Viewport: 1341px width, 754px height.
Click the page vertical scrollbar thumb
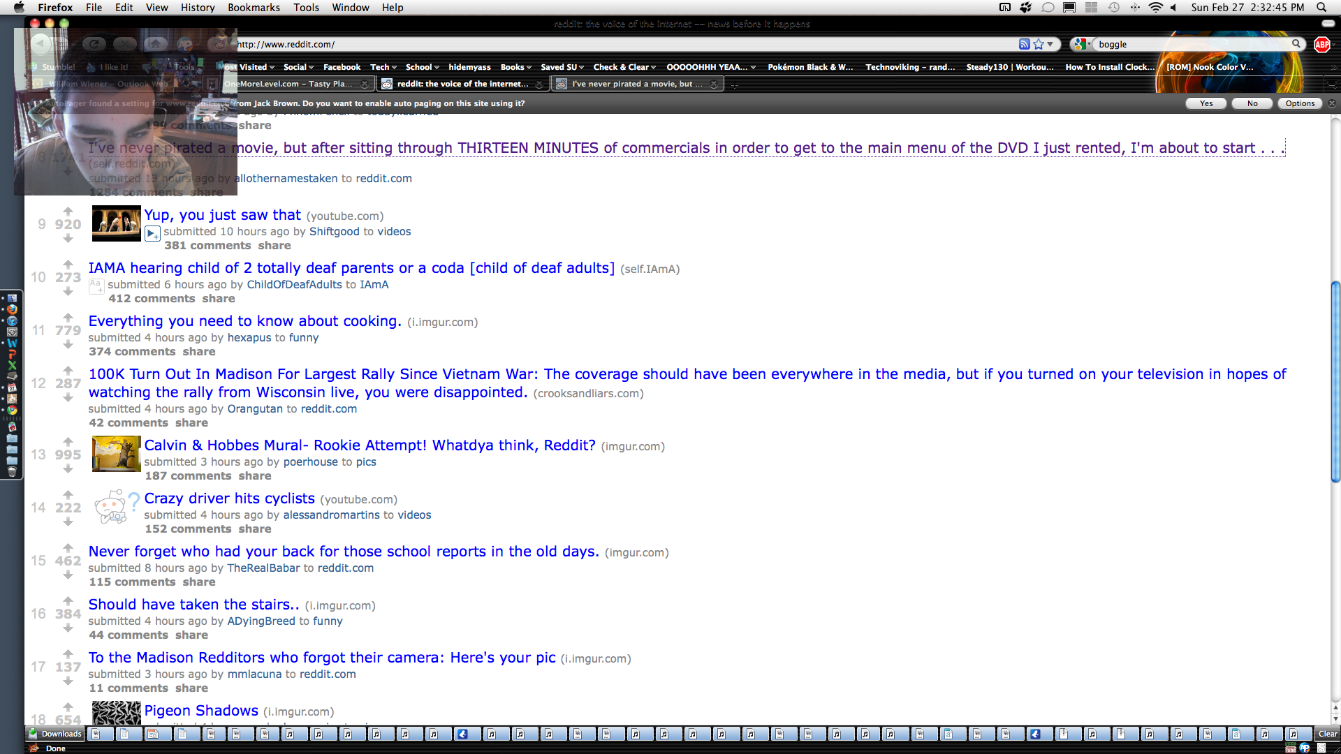click(x=1335, y=381)
